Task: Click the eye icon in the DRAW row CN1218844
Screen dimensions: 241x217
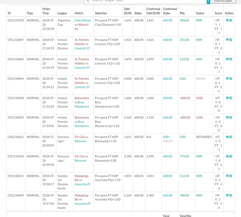Action: click(227, 79)
